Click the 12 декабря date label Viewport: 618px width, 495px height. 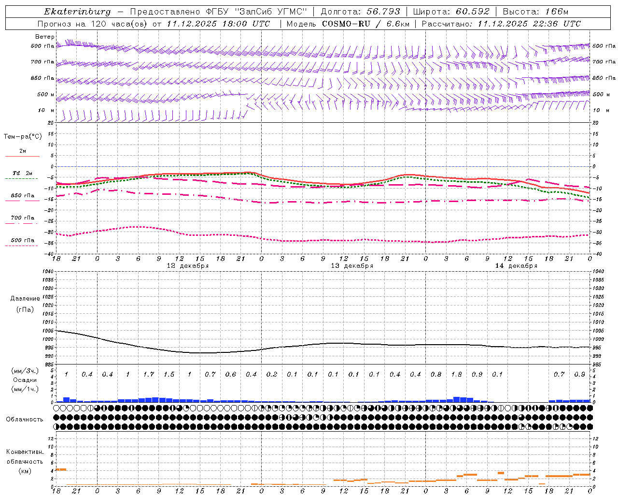coord(187,266)
